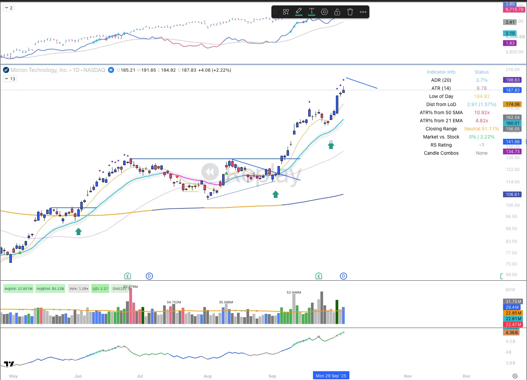
Task: Click the 106.61 moving average price label
Action: [512, 194]
